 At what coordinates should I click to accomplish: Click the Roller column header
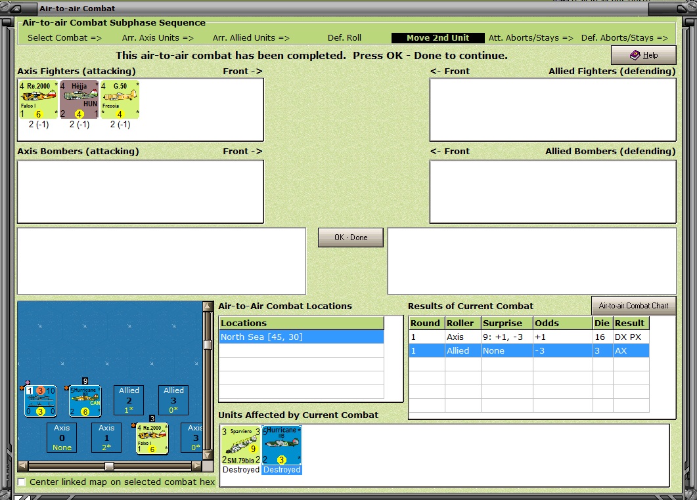[463, 323]
